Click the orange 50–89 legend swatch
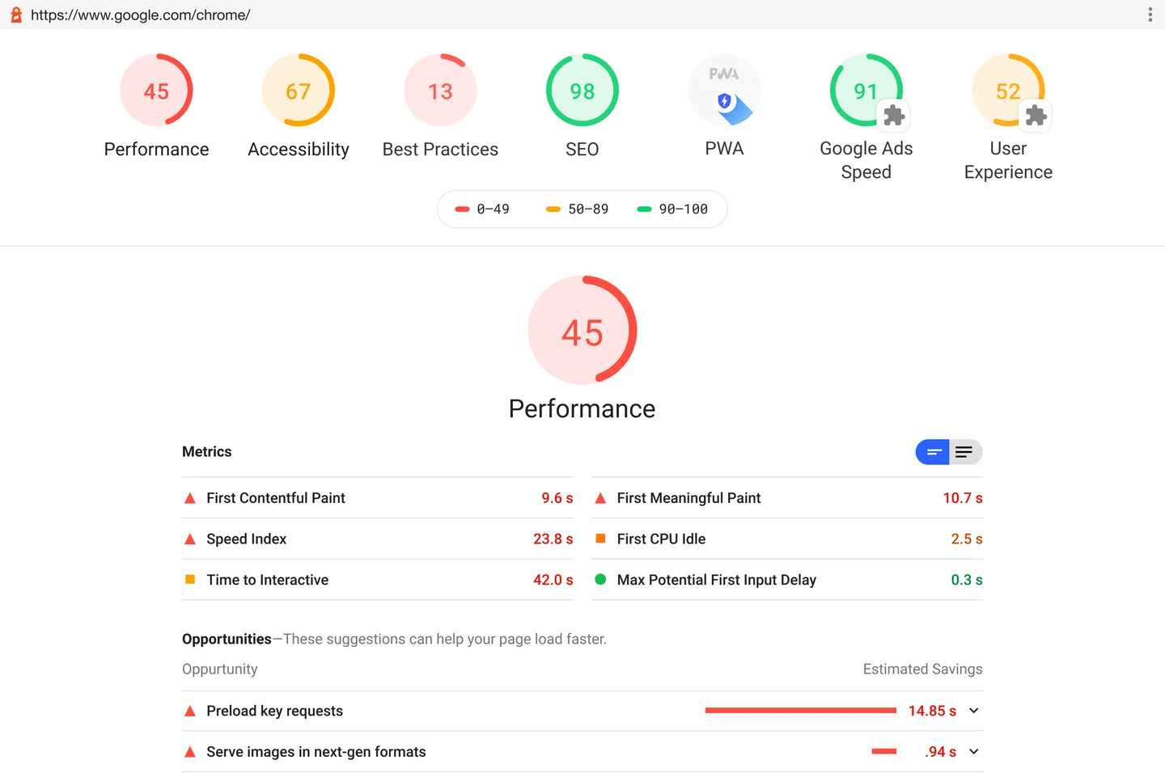This screenshot has height=773, width=1165. pos(553,209)
